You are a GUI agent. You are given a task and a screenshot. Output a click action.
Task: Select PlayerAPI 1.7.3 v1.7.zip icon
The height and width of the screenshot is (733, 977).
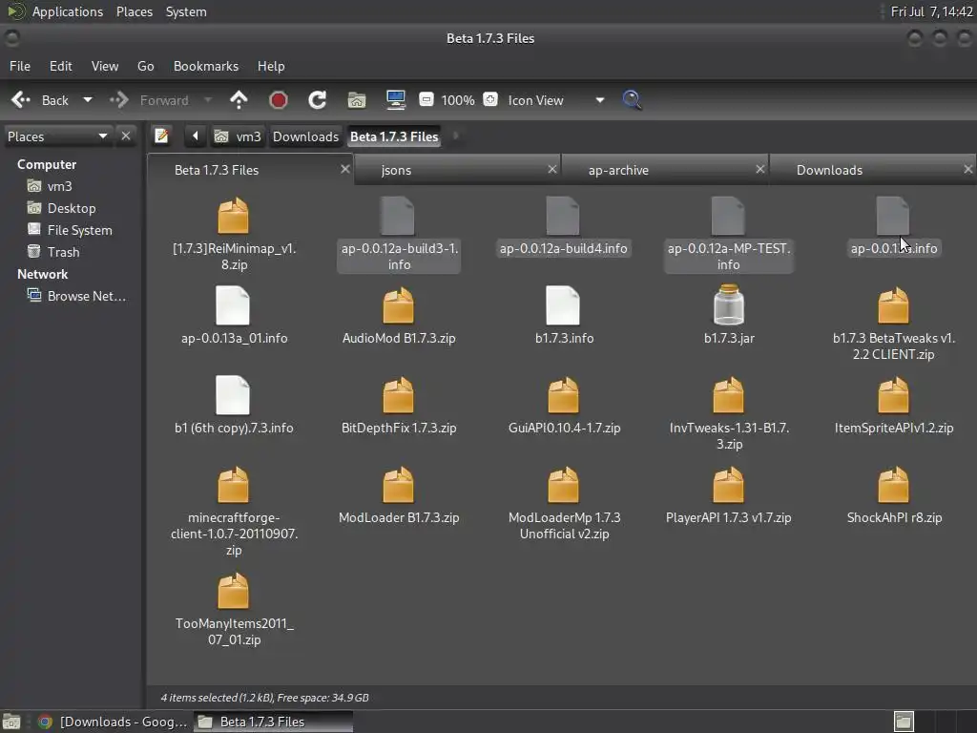[728, 486]
